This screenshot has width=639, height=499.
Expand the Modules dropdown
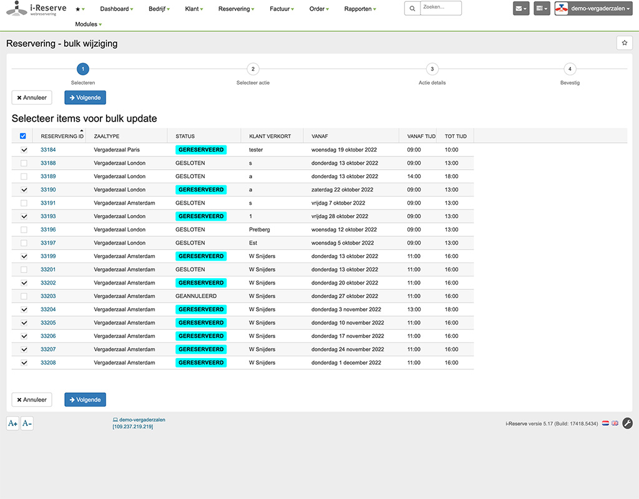tap(89, 24)
